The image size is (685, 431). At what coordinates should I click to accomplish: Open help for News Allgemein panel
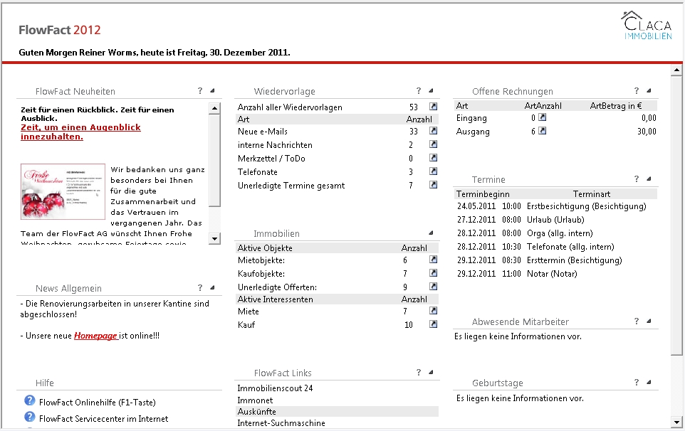(200, 287)
